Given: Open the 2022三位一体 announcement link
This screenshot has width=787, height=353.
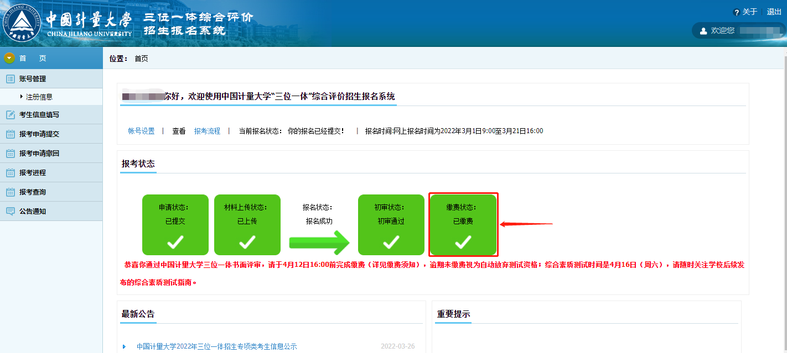Looking at the screenshot, I should [x=216, y=347].
